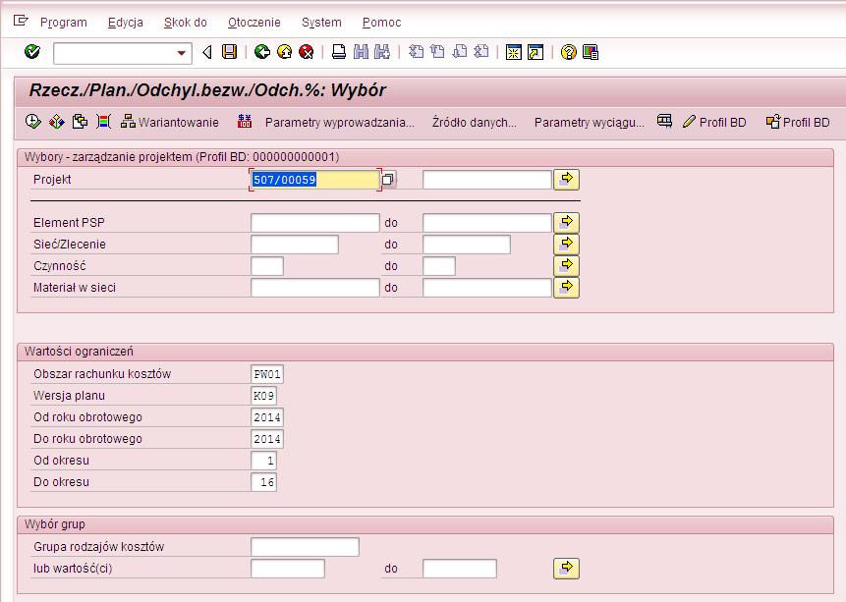846x602 pixels.
Task: Click the Create Shortcut icon
Action: click(536, 52)
